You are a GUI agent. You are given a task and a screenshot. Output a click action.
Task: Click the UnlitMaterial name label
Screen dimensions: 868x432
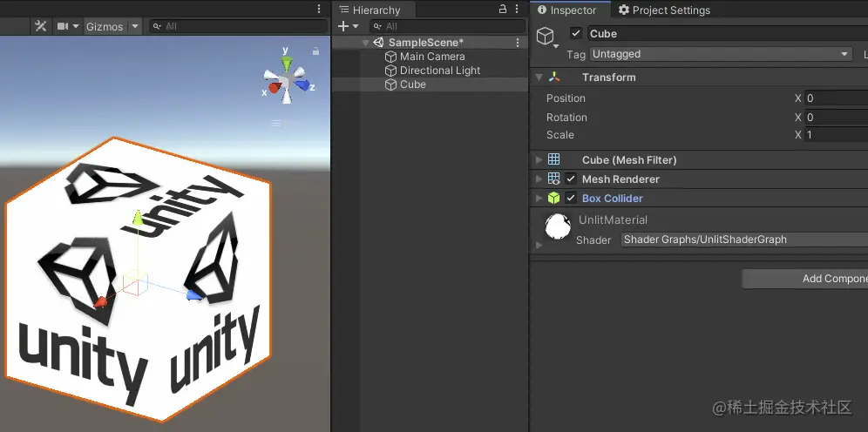point(613,220)
